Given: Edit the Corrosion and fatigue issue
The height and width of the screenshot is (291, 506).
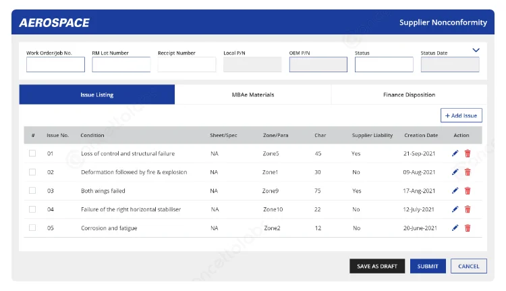Looking at the screenshot, I should pos(455,228).
